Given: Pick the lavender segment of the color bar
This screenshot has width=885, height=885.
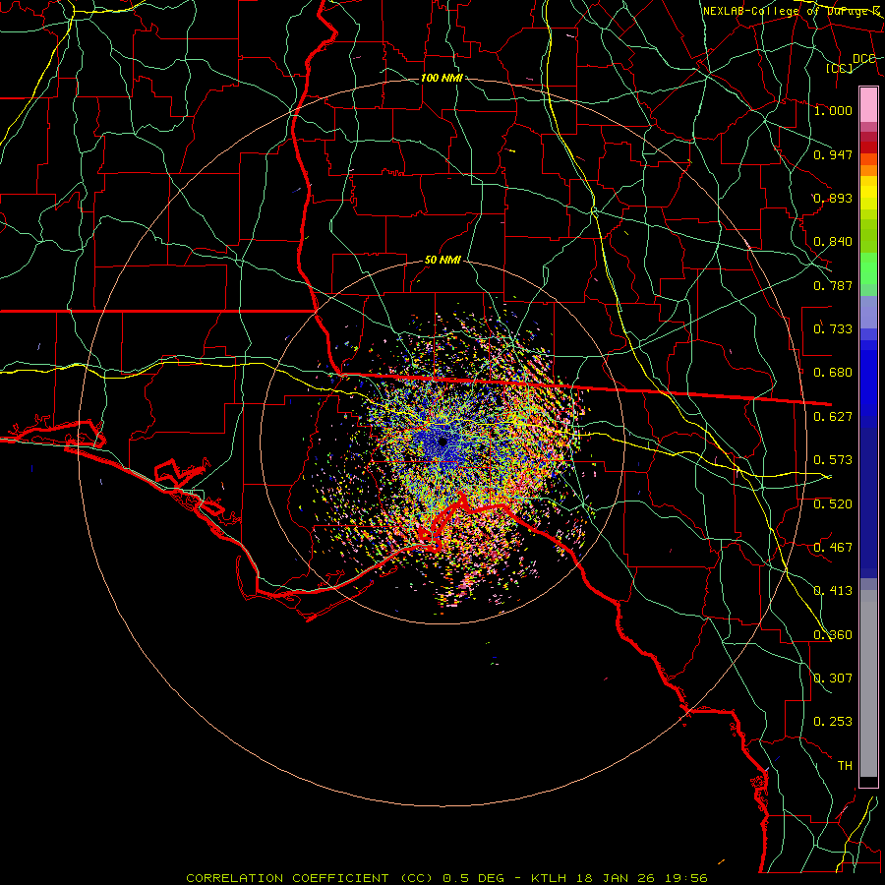Looking at the screenshot, I should [x=868, y=312].
